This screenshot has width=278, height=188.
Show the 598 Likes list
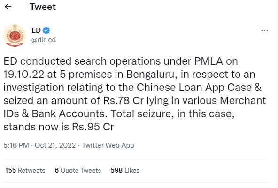click(125, 170)
